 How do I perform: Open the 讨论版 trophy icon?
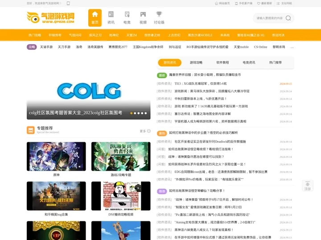[x=159, y=18]
